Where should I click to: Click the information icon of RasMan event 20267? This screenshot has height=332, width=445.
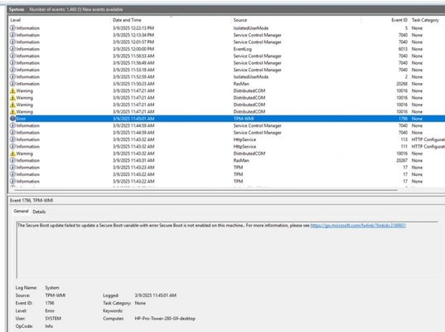[x=12, y=160]
